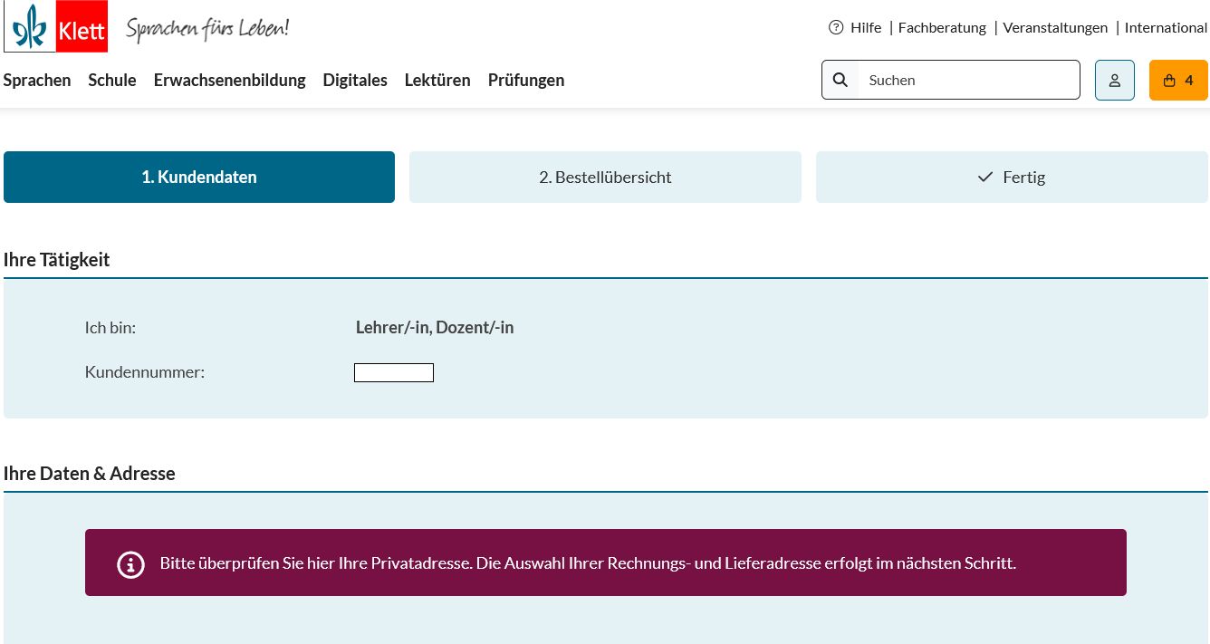
Task: Select the 1. Kundendaten step
Action: point(199,177)
